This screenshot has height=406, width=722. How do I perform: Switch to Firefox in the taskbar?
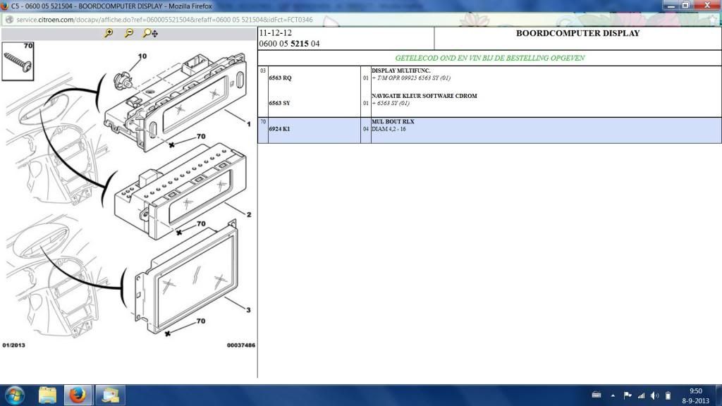[x=78, y=395]
